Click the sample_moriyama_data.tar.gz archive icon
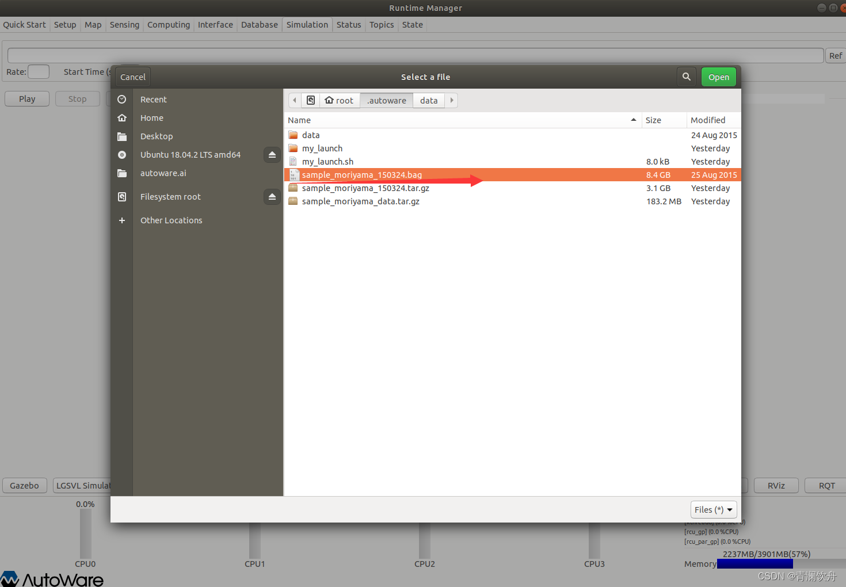This screenshot has height=587, width=846. coord(294,201)
